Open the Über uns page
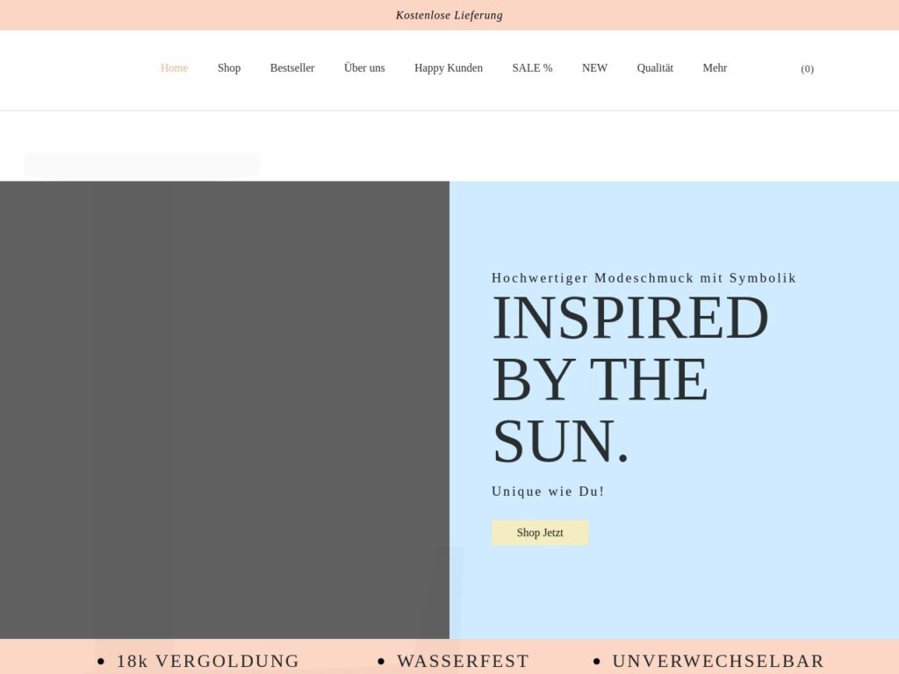This screenshot has width=899, height=674. (x=364, y=68)
